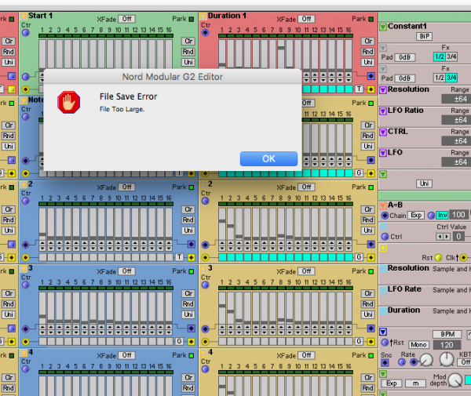The image size is (471, 396).
Task: Click the Ctrl Value left arrow
Action: [440, 237]
